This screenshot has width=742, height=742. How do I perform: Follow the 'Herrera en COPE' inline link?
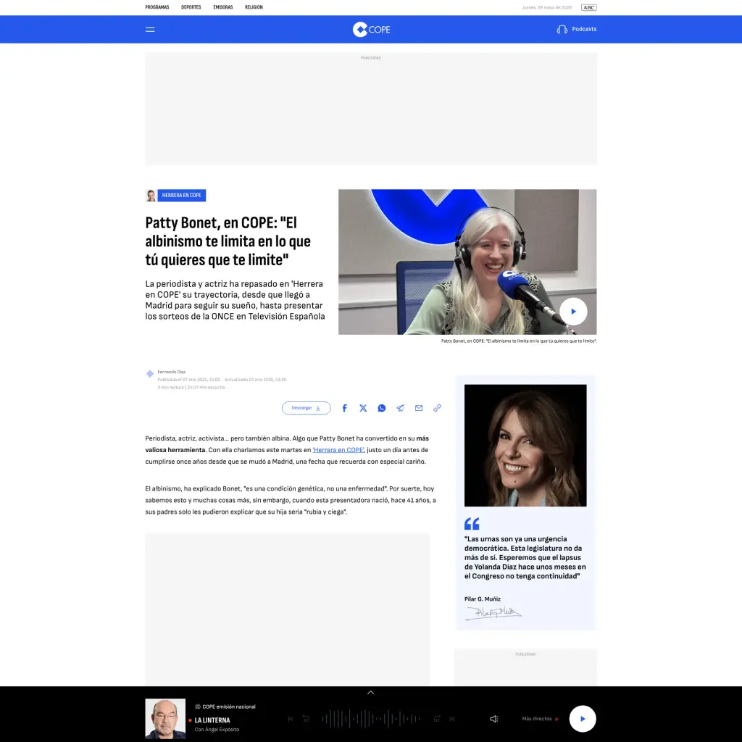338,450
